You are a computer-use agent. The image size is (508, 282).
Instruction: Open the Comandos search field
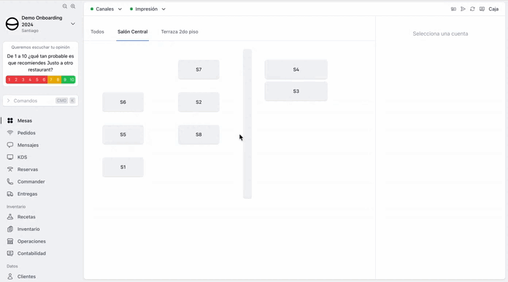(x=40, y=101)
